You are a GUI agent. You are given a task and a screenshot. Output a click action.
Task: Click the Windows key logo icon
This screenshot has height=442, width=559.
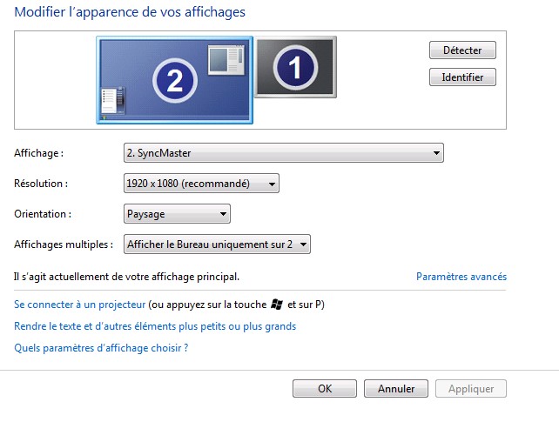click(x=277, y=305)
